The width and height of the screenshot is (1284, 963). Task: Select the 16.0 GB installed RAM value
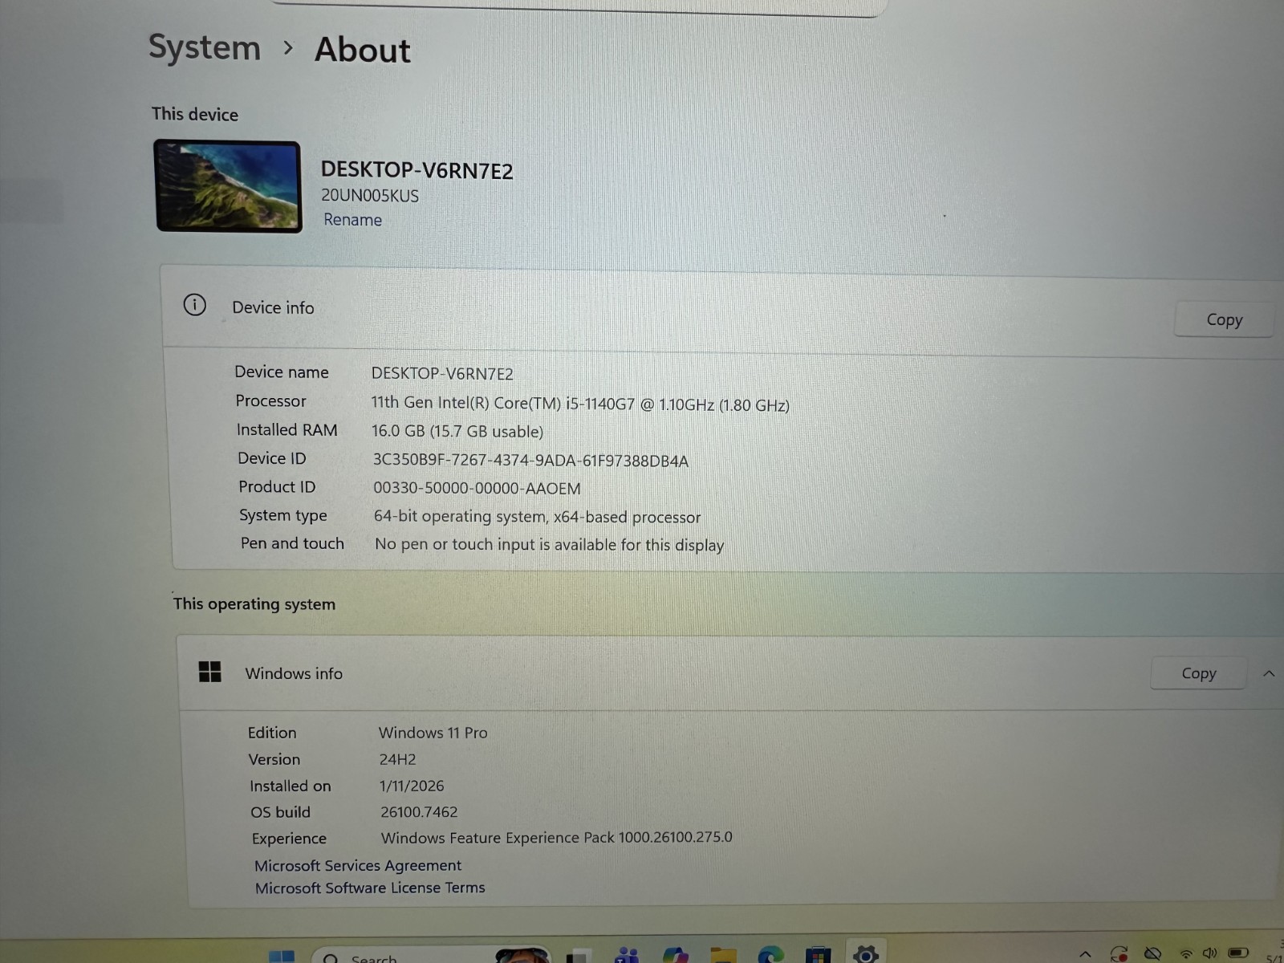457,431
